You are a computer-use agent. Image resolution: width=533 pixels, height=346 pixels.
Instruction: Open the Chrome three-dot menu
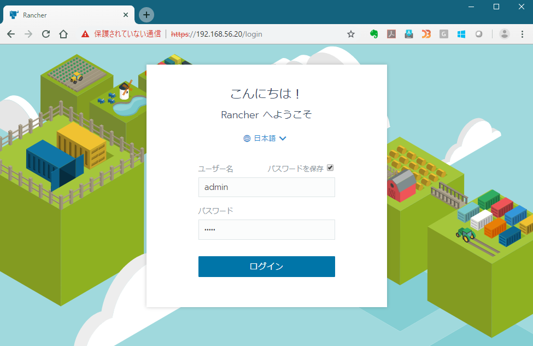click(523, 34)
